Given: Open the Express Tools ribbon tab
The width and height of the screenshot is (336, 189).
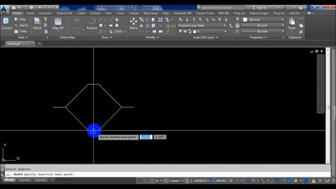Looking at the screenshot, I should (x=205, y=13).
